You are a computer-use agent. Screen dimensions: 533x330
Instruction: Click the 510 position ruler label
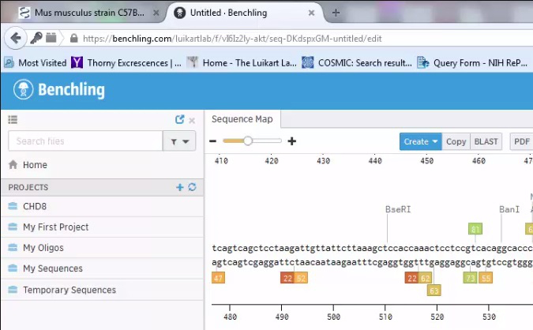coord(385,317)
